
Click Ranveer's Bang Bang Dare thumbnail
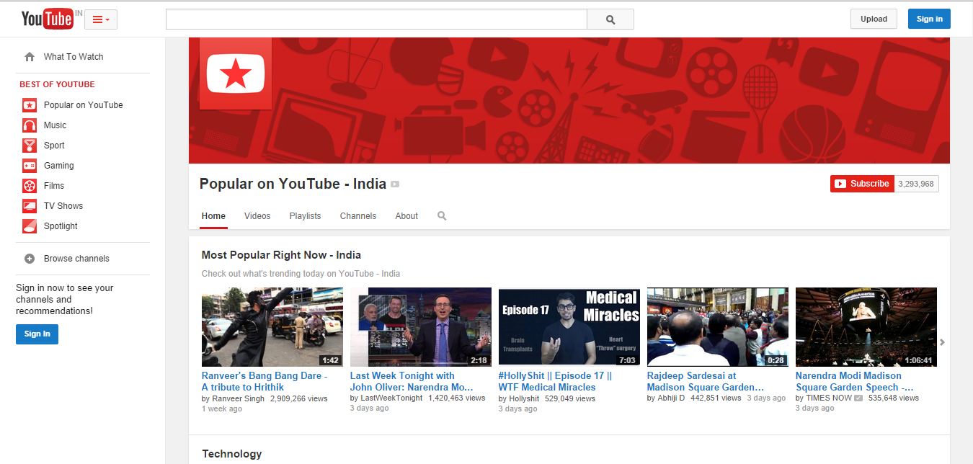click(272, 327)
